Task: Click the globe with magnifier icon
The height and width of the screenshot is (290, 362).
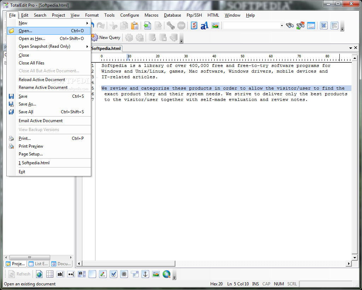Action: (167, 274)
